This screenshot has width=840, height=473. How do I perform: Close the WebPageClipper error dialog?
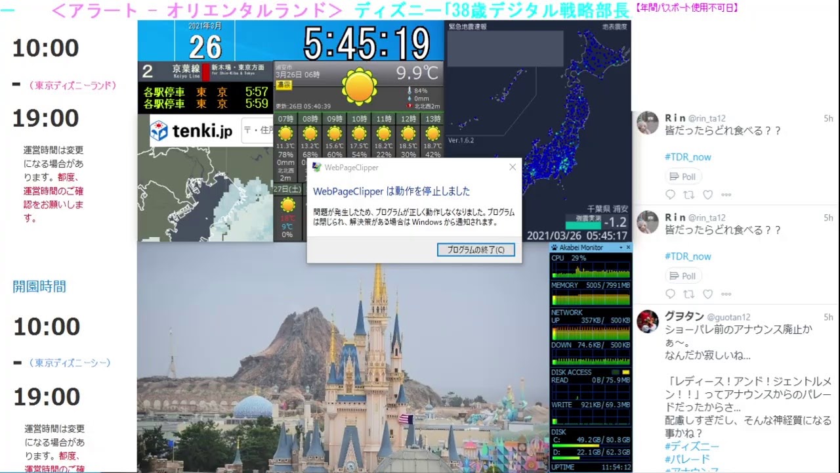(x=513, y=167)
